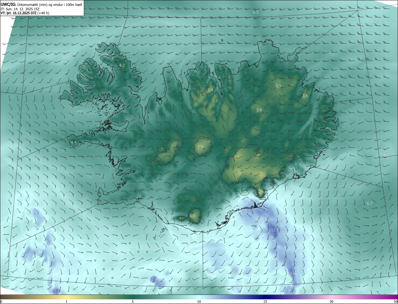This screenshot has width=398, height=304.
Task: Click the 6.7 value label over the sea
Action: [369, 204]
